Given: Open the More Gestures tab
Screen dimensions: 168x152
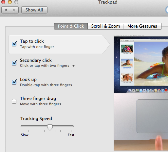Looking at the screenshot, I should point(142,26).
